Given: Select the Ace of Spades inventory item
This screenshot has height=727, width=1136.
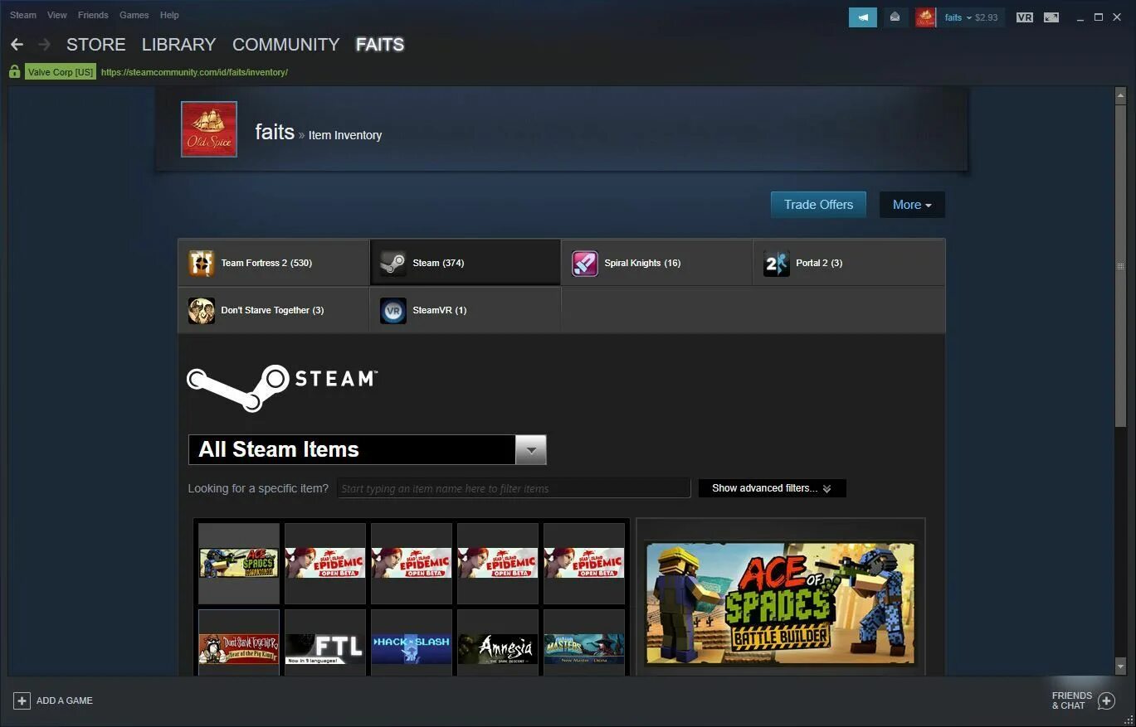Looking at the screenshot, I should pos(239,564).
